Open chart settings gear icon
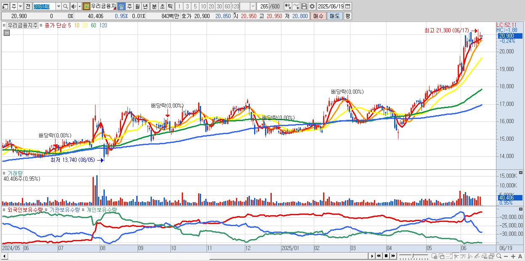Screen dimensions: 525x261 (x=312, y=6)
